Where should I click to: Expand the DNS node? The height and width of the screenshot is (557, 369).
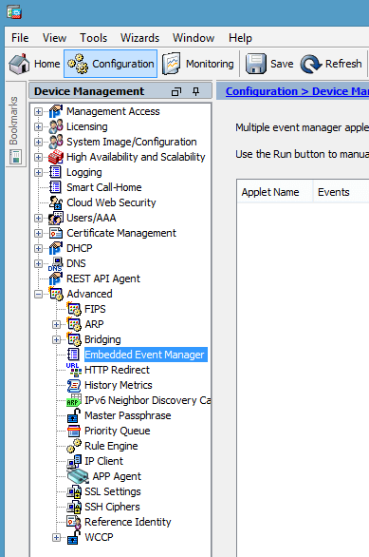point(38,264)
